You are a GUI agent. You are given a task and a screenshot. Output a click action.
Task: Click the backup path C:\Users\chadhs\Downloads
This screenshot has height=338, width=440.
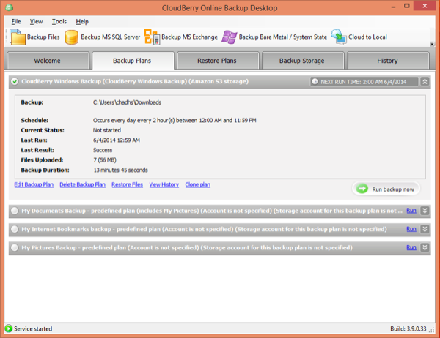click(127, 102)
